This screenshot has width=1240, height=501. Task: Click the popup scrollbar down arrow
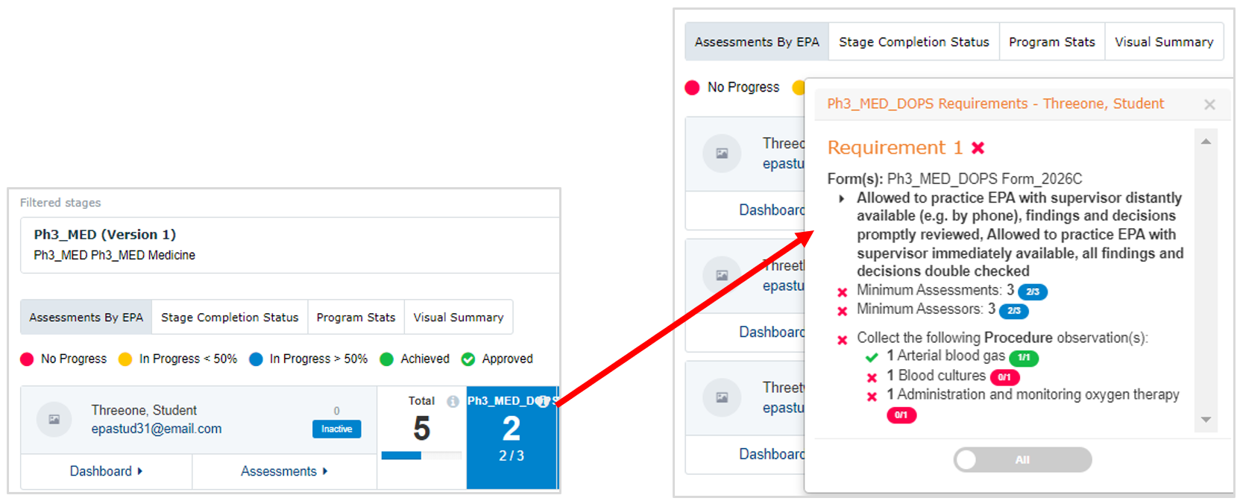(1206, 420)
